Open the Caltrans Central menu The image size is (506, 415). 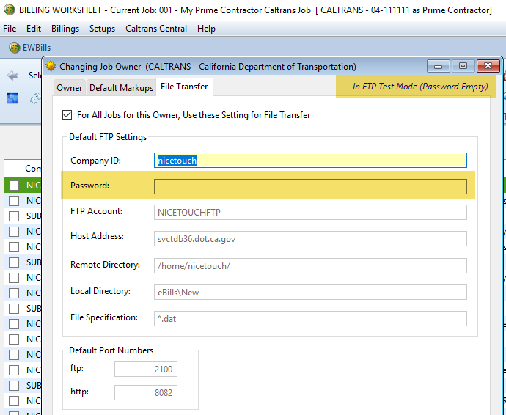pyautogui.click(x=156, y=29)
